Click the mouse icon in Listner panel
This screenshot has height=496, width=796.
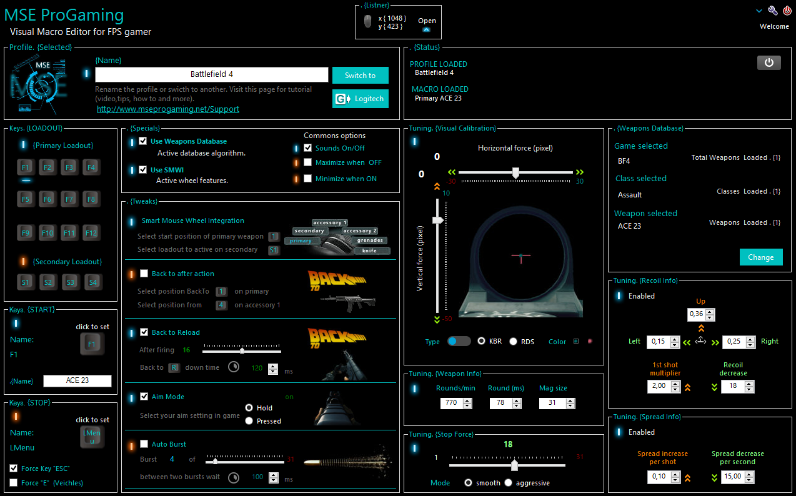pyautogui.click(x=367, y=22)
